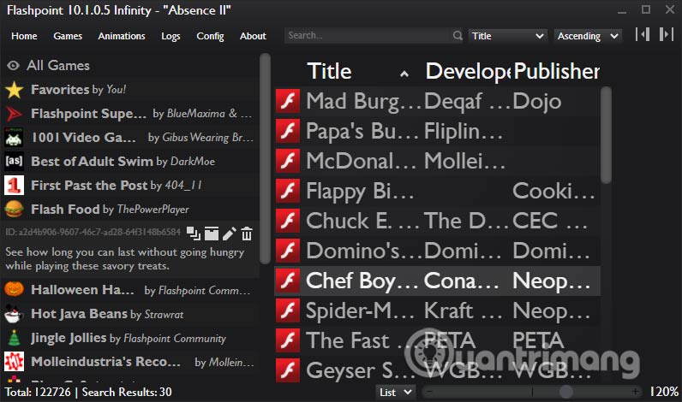Click the Halloween pumpkin icon
The image size is (682, 402).
tap(14, 289)
